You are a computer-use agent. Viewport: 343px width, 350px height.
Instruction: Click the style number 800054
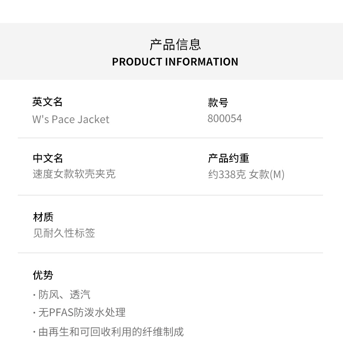click(x=224, y=119)
